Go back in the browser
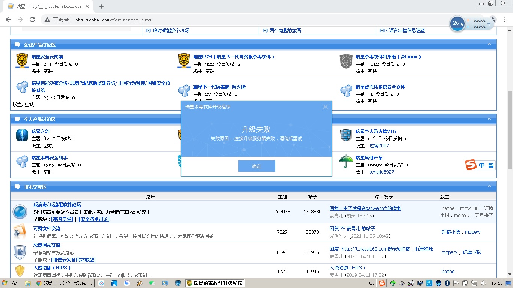 click(8, 19)
